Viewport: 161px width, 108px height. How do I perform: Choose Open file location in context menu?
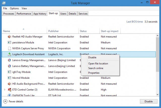pos(98,64)
